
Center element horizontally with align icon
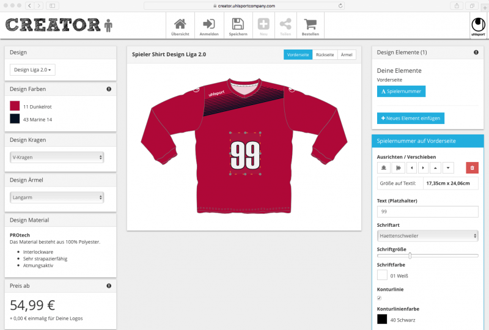384,168
